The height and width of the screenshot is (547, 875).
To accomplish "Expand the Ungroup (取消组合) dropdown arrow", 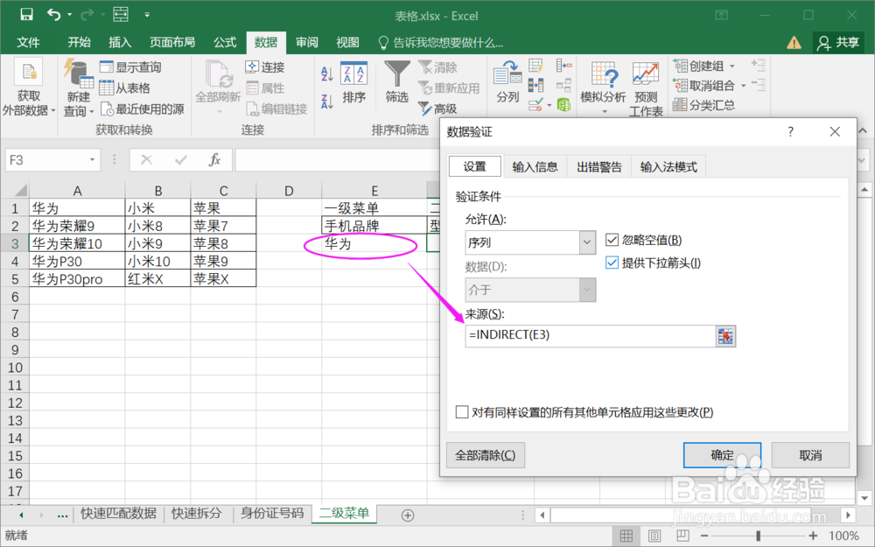I will pyautogui.click(x=743, y=86).
